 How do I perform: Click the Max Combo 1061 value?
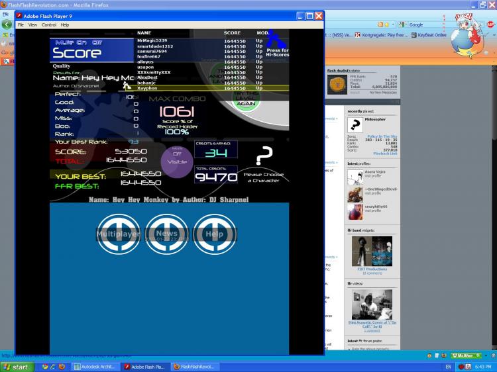(177, 111)
